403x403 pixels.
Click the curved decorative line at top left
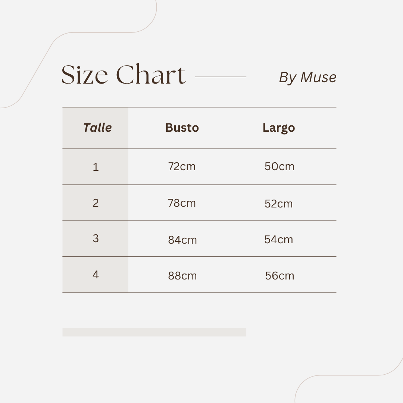[x=78, y=54]
